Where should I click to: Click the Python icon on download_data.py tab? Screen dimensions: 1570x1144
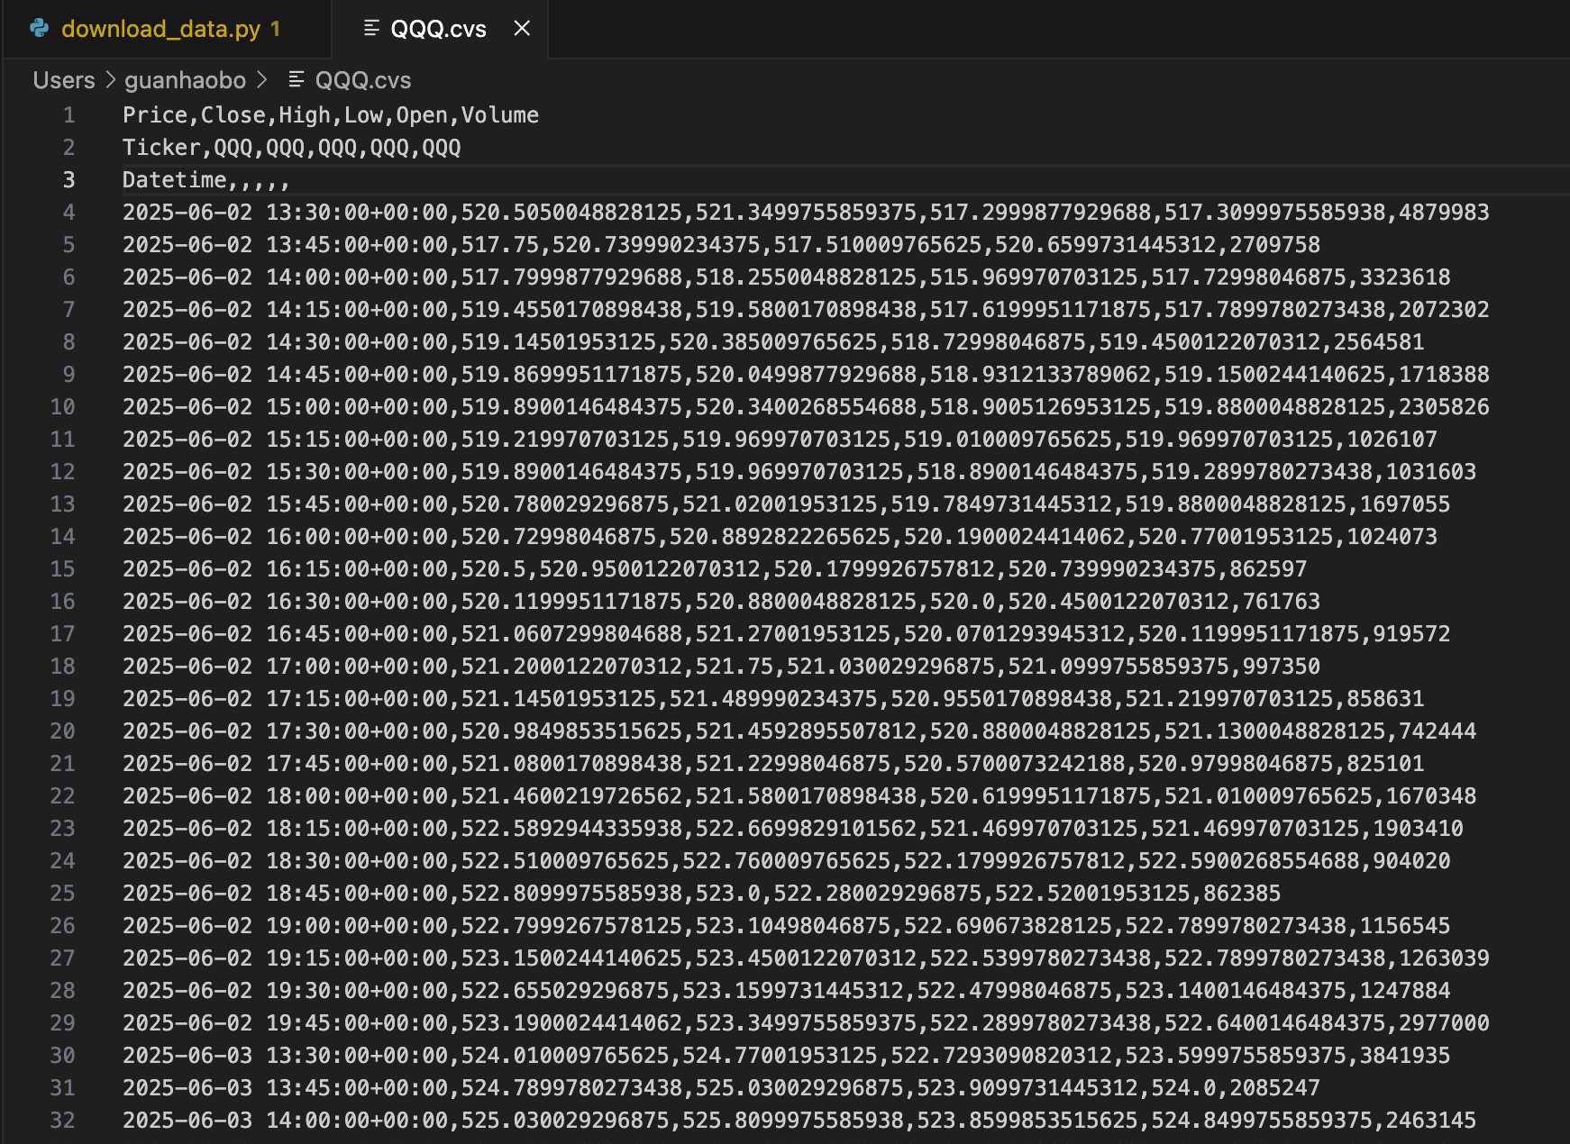40,29
